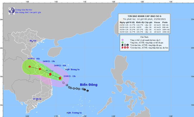Image resolution: width=194 pixels, height=117 pixels.
Task: Click the black storm icon in legend
Action: (122, 45)
